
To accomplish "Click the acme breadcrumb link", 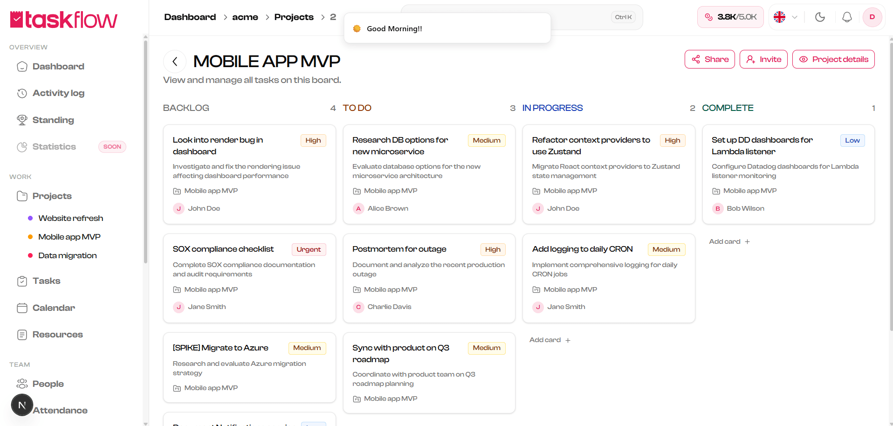I will point(245,17).
